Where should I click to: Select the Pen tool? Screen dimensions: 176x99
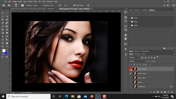point(7,36)
